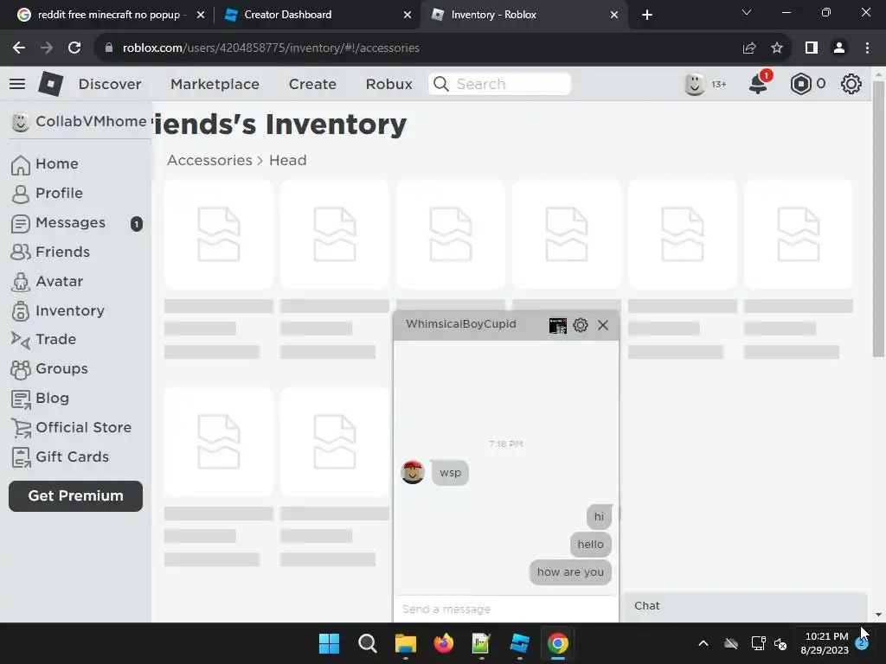Show hidden system tray icons

click(x=703, y=643)
